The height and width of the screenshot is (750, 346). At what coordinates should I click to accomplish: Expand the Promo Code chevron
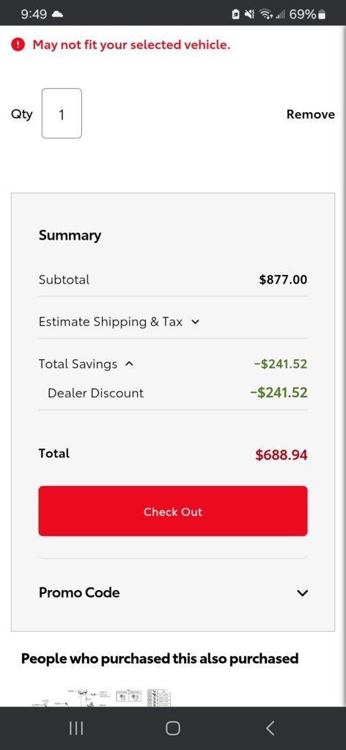click(302, 593)
